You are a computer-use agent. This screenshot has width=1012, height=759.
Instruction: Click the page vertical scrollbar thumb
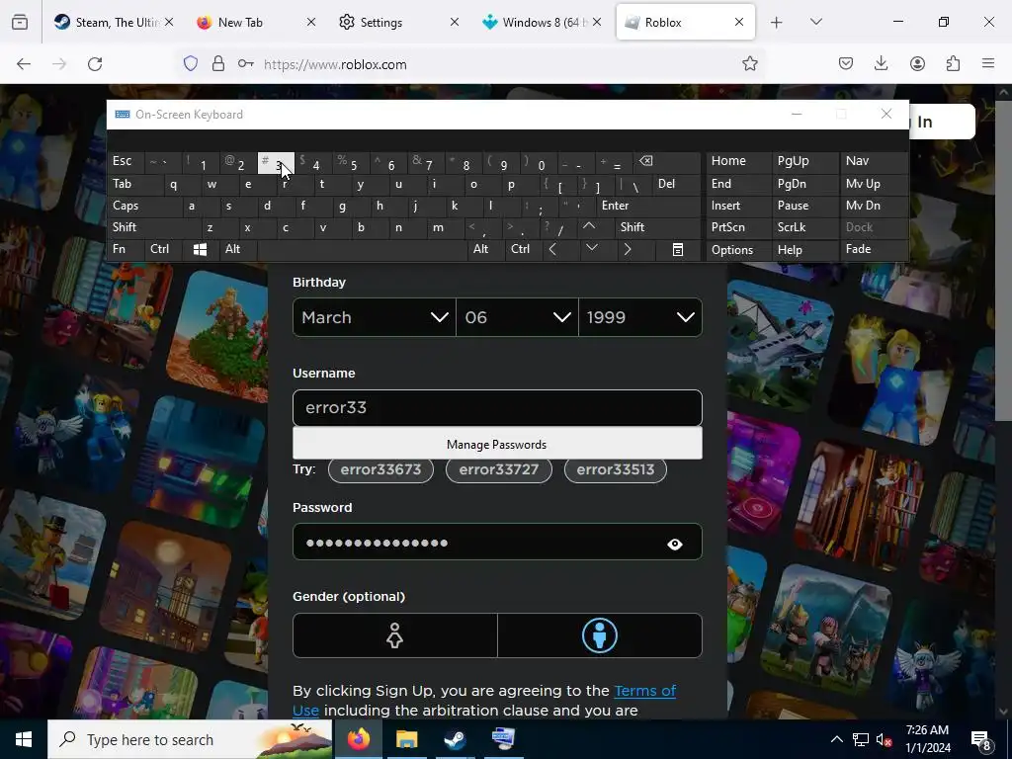tap(1002, 261)
